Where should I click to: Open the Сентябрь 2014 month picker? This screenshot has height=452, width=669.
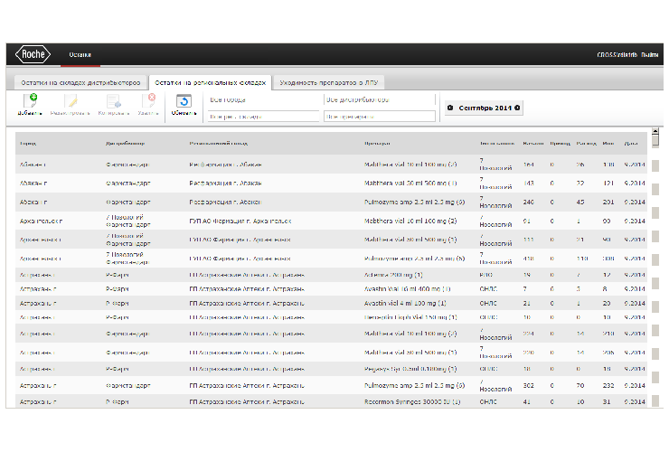point(484,108)
